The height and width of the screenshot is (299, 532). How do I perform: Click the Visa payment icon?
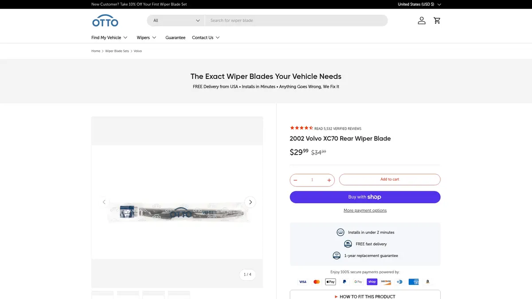303,282
